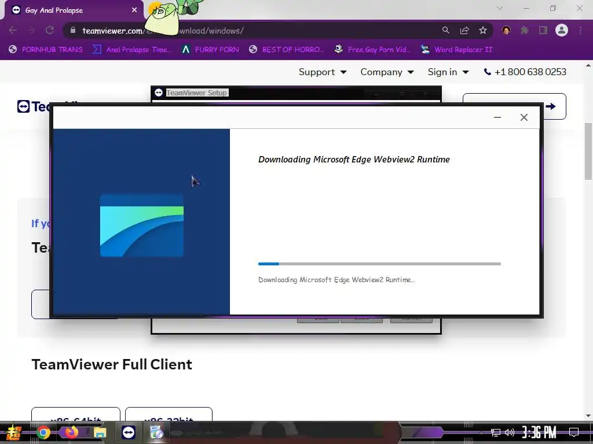Click the browser forward arrow
The height and width of the screenshot is (444, 593).
tap(31, 30)
